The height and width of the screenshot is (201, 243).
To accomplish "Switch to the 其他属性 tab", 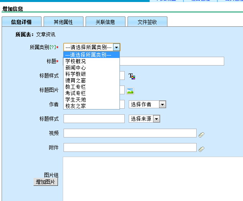I will coord(64,22).
